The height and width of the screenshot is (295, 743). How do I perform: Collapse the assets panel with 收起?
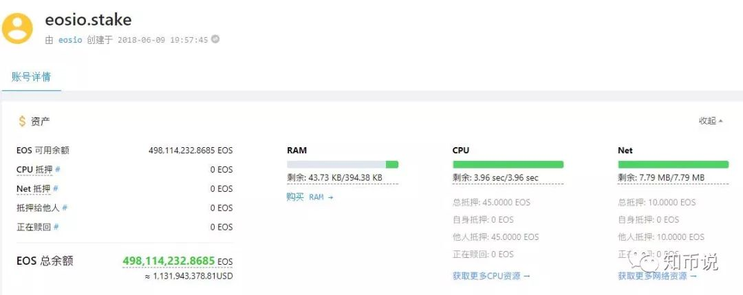click(711, 121)
